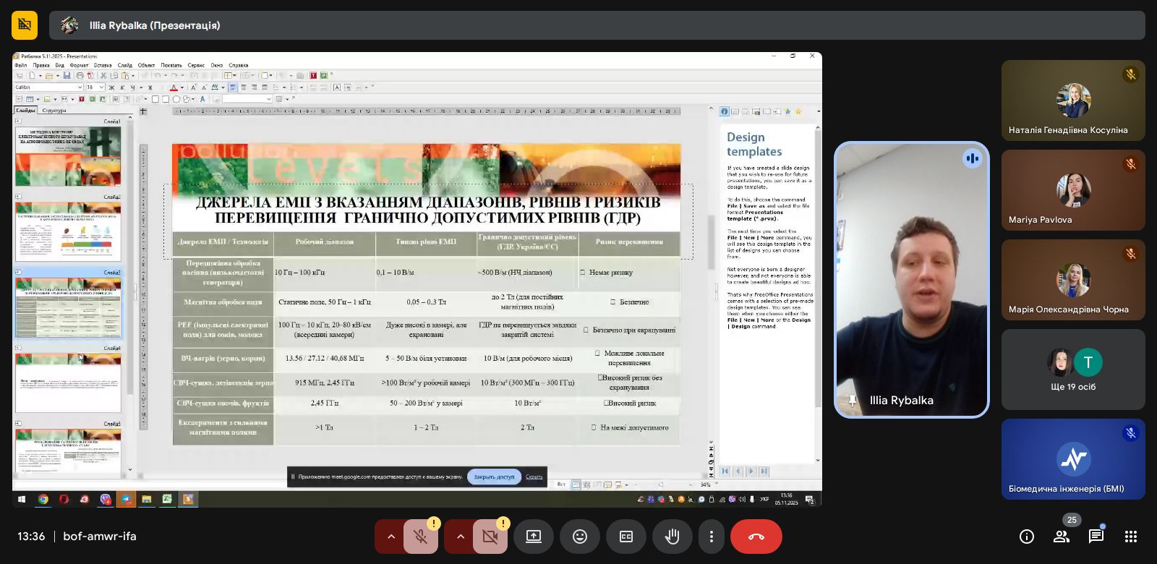
Task: Toggle closed captions on
Action: 626,537
